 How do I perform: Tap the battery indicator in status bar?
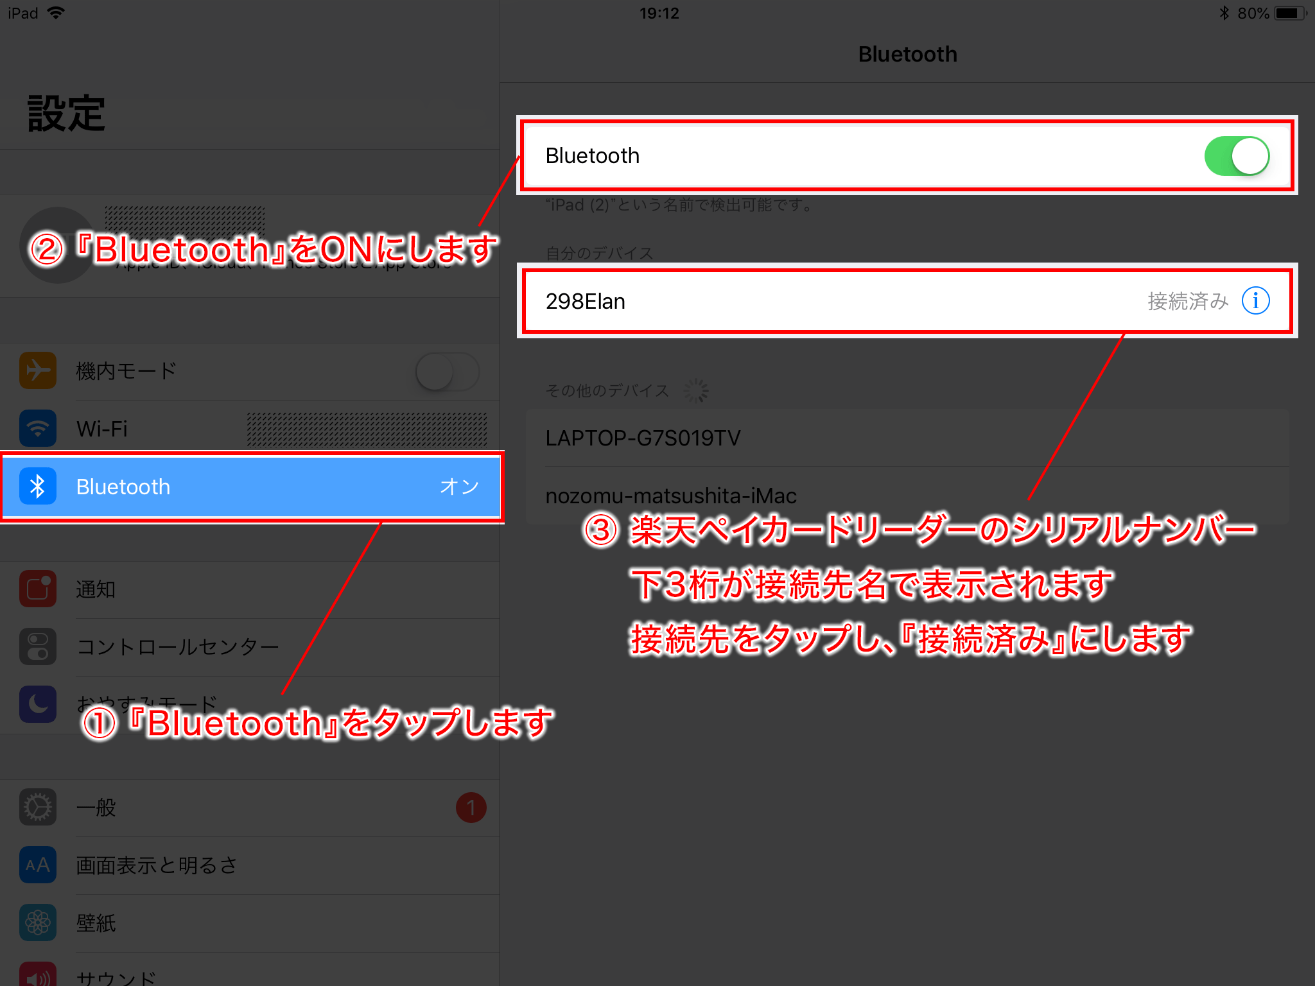(1290, 13)
